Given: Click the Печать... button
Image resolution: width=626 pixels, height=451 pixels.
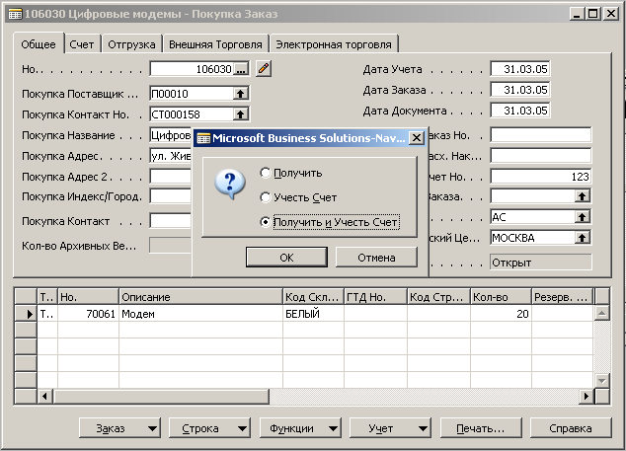Looking at the screenshot, I should 481,428.
